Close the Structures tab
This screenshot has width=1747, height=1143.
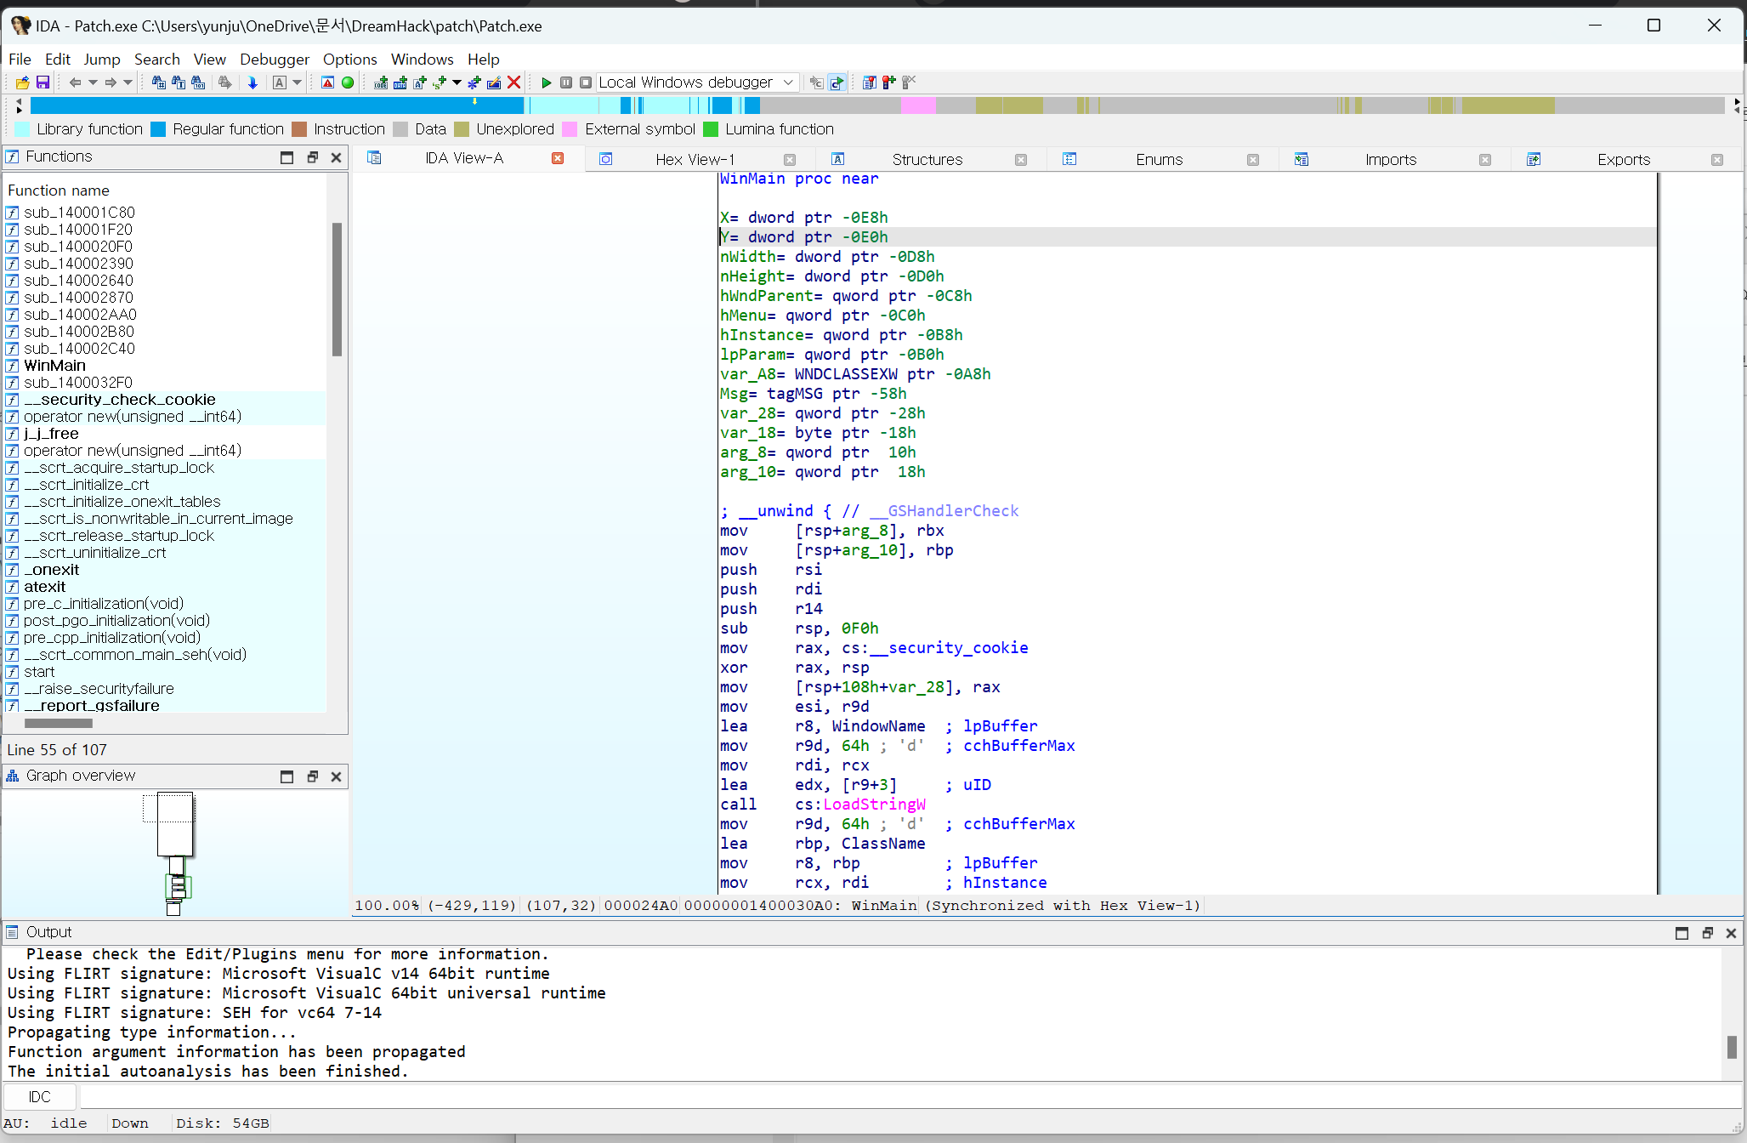coord(1021,159)
